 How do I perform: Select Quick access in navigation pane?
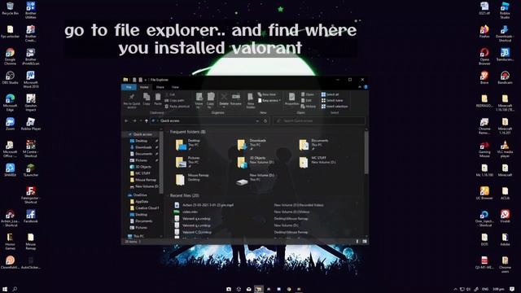click(142, 134)
